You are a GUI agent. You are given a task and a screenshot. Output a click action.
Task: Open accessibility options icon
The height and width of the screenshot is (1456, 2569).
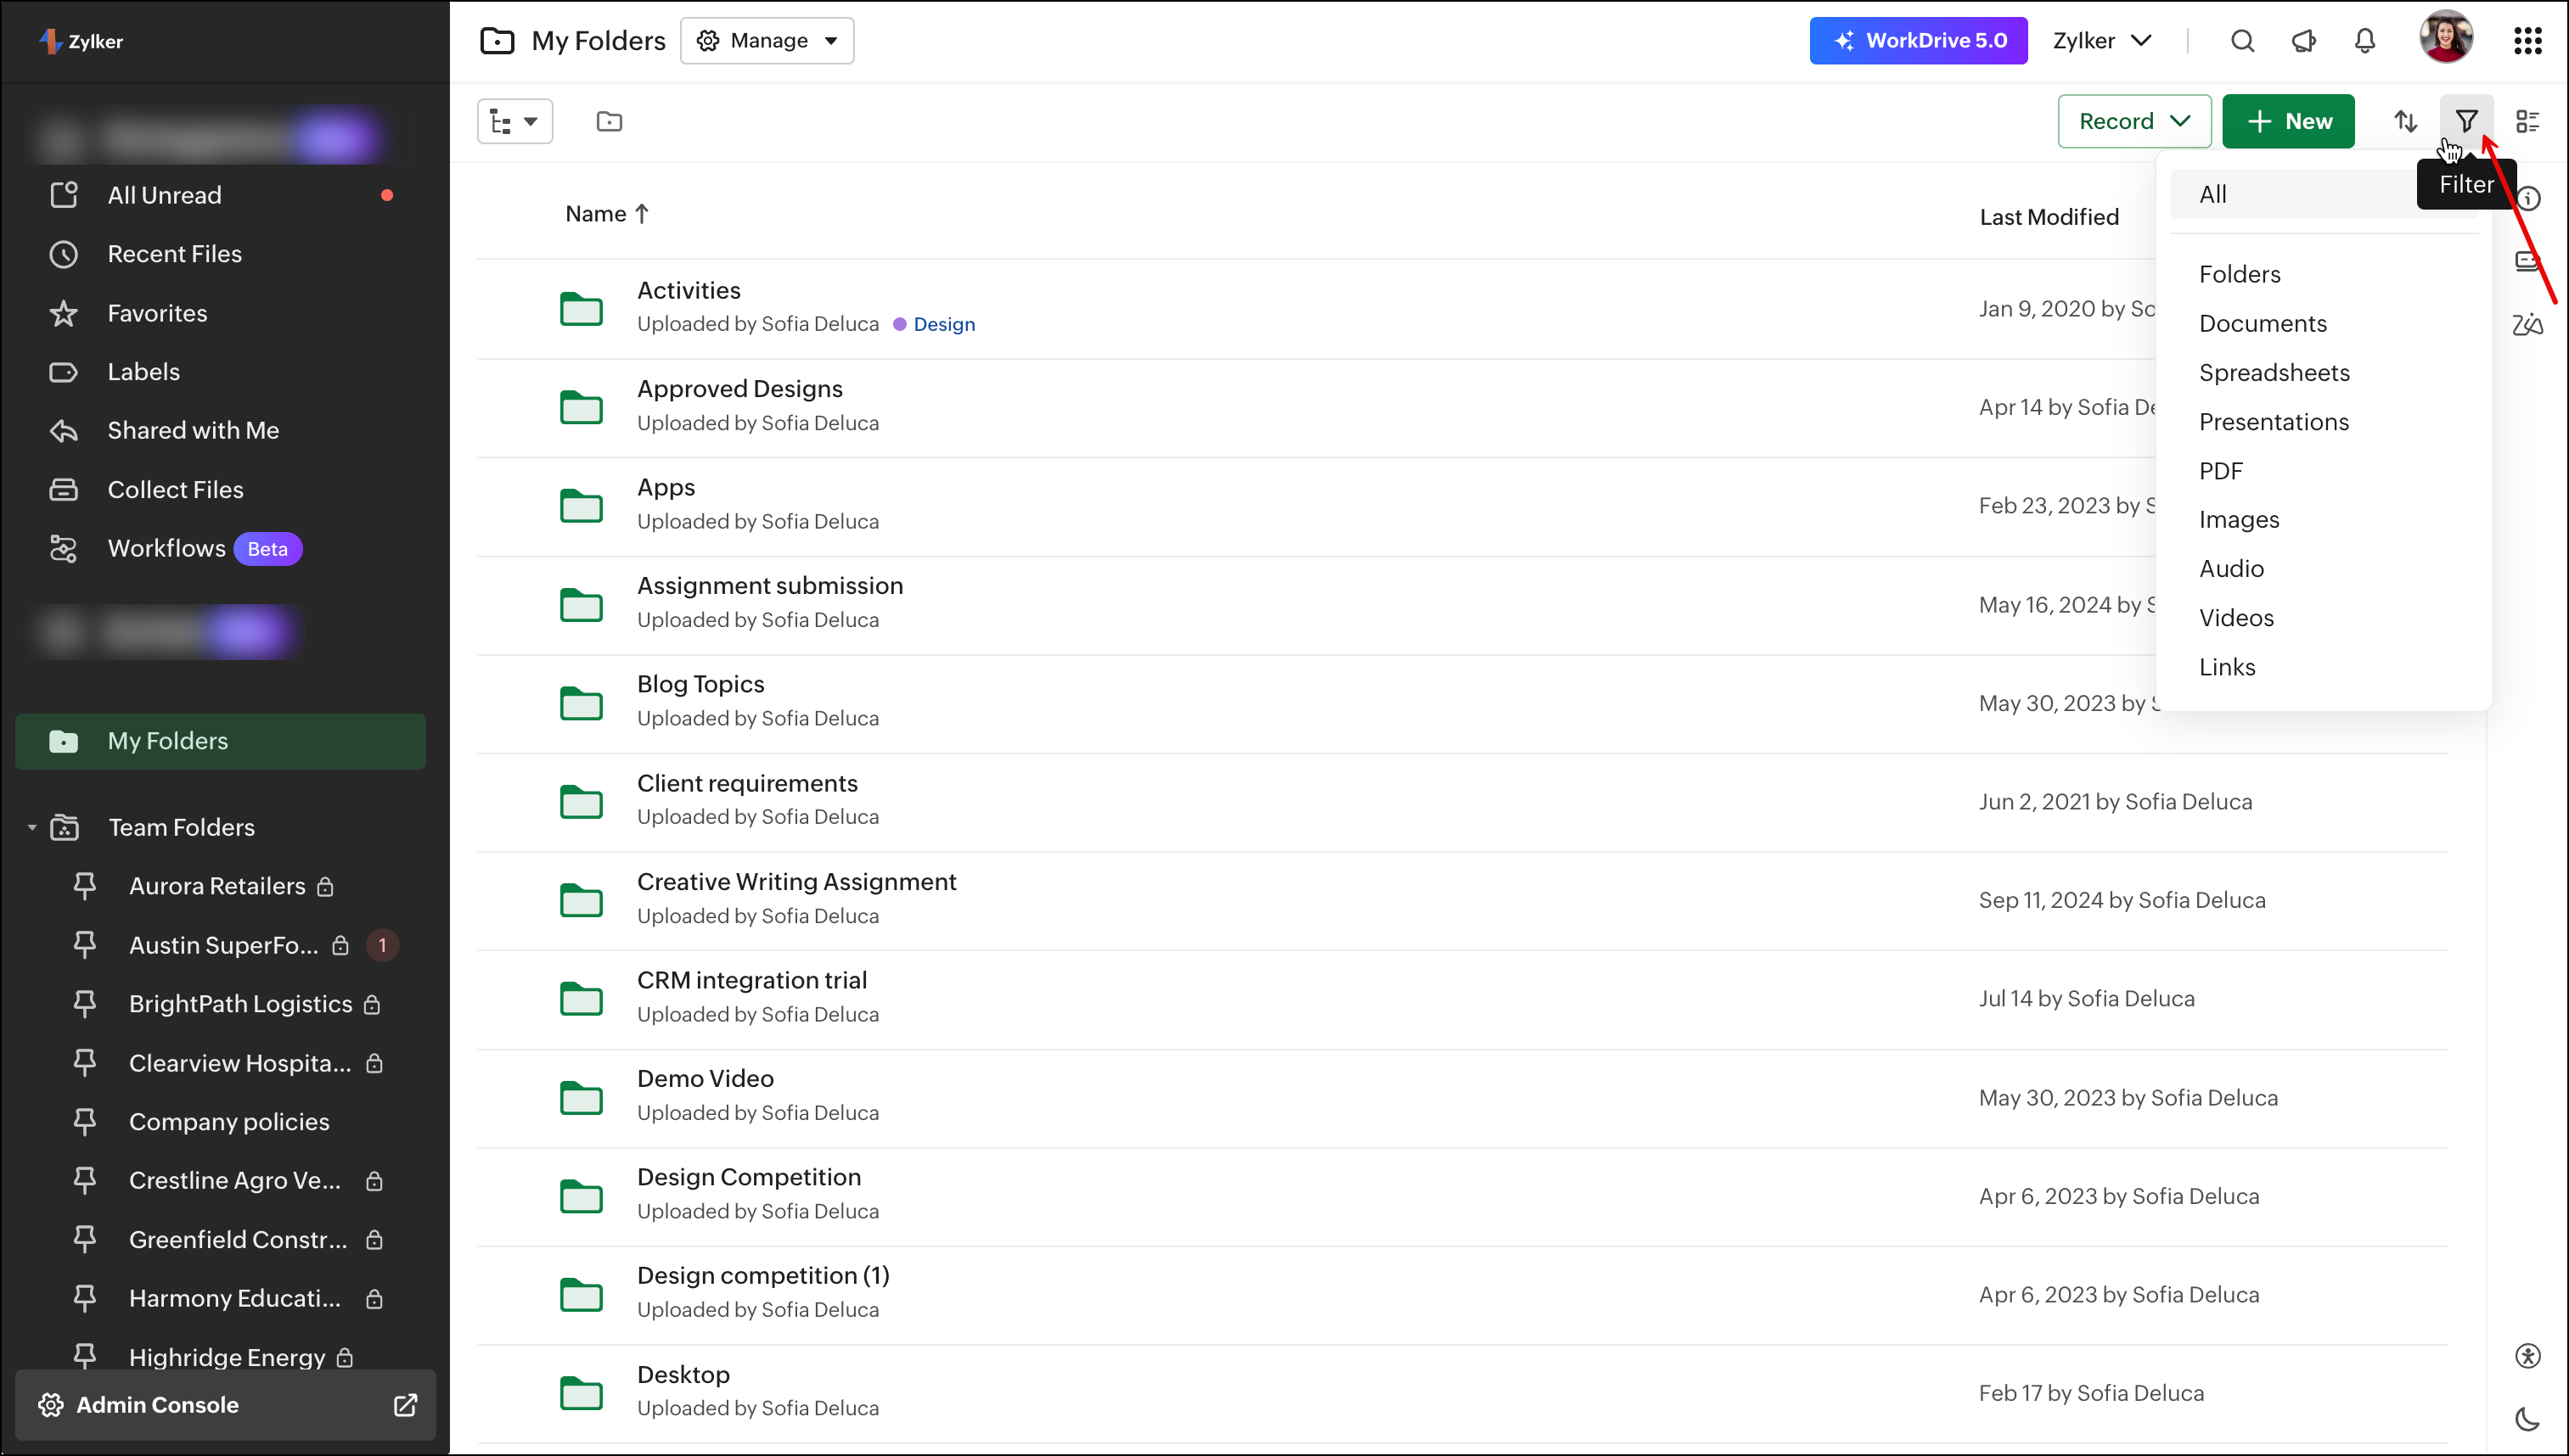2527,1355
